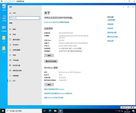Focus the Settings 查找设置 search field
Viewport: 136px width, 113px height.
tap(24, 18)
